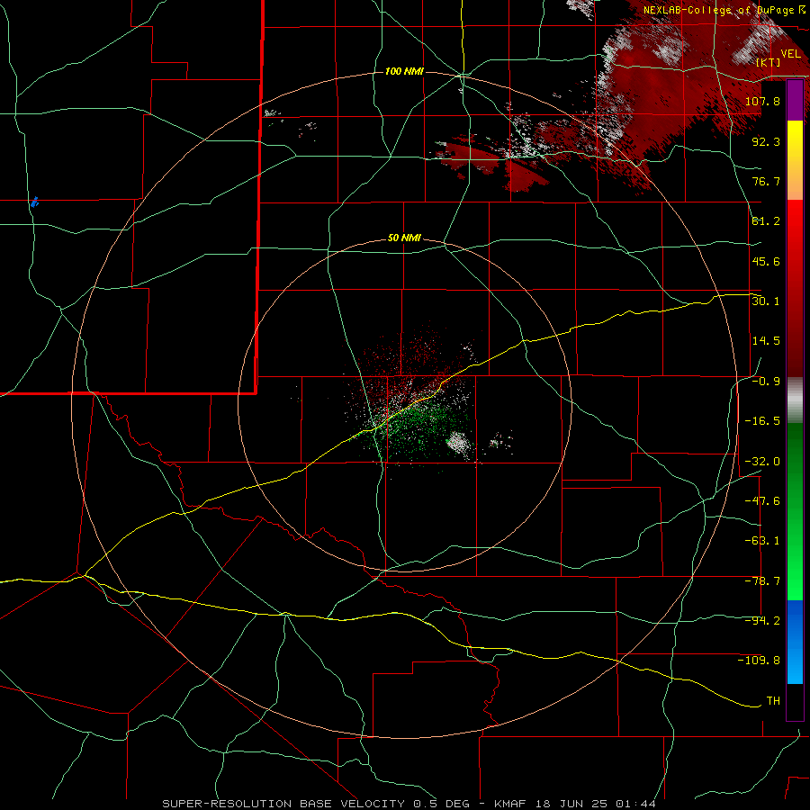
Task: Click the large red velocity area in the northeast
Action: 666,93
